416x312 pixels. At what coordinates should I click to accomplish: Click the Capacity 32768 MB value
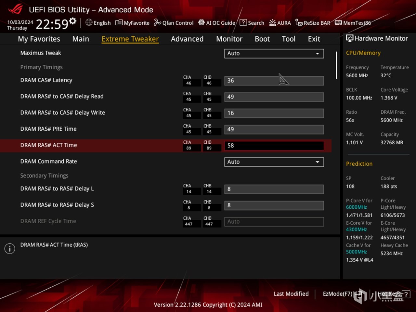(x=392, y=143)
